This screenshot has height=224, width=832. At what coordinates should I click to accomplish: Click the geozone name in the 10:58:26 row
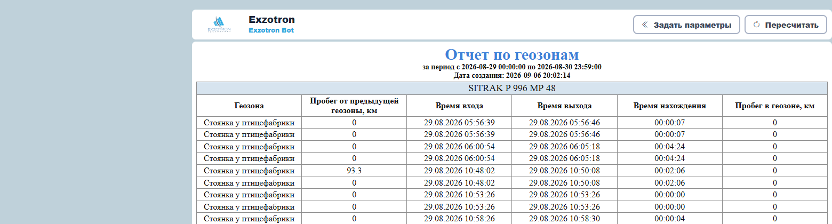249,219
